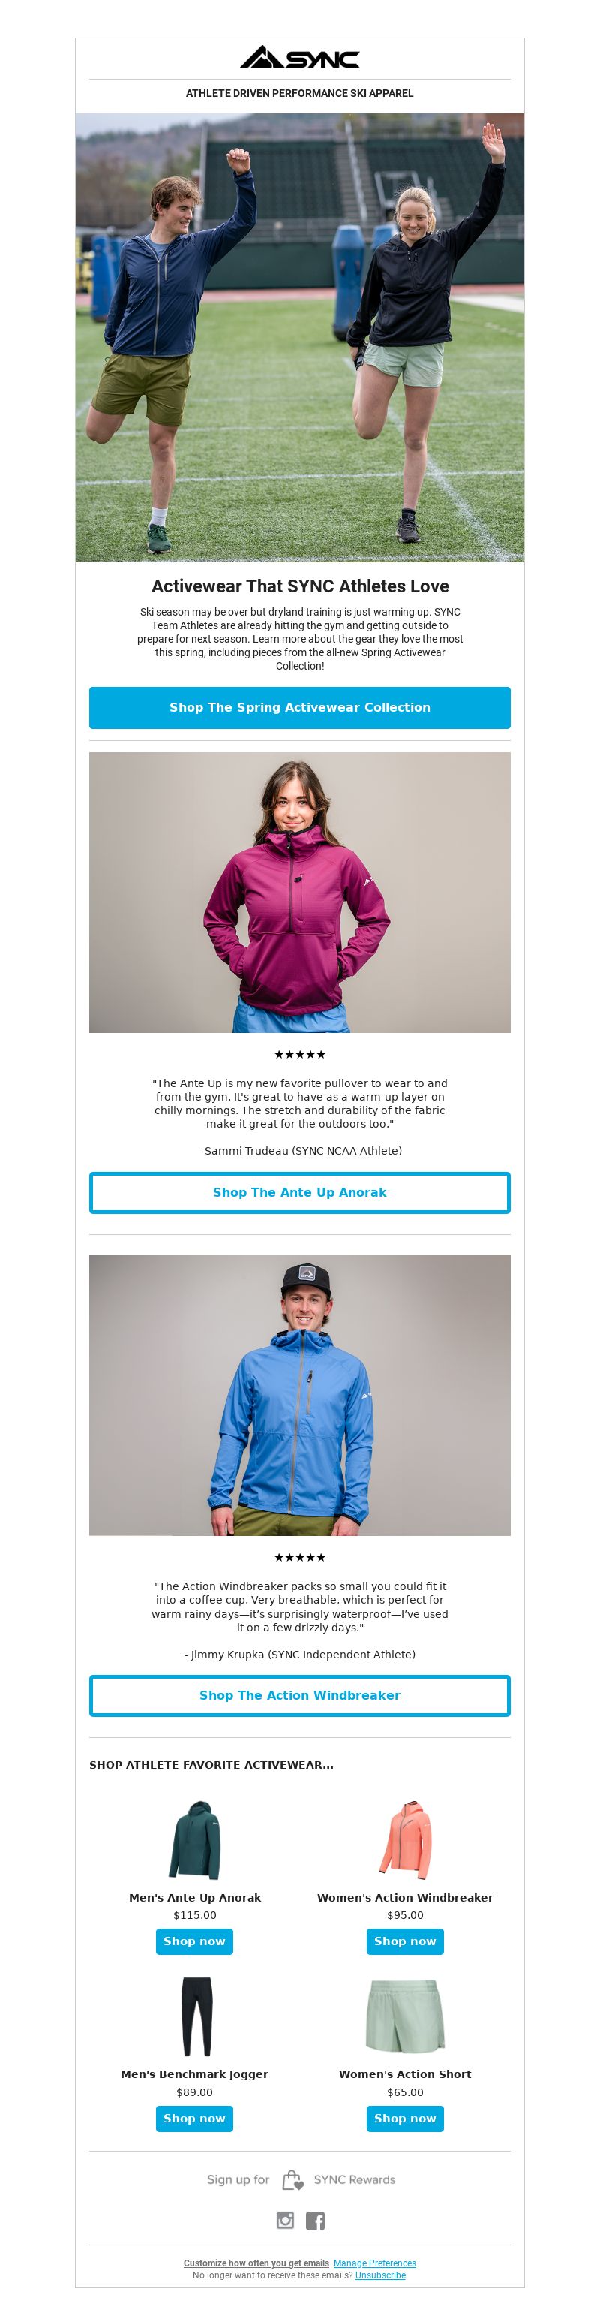Shop The Spring Activewear Collection button
600x2304 pixels.
[x=299, y=707]
